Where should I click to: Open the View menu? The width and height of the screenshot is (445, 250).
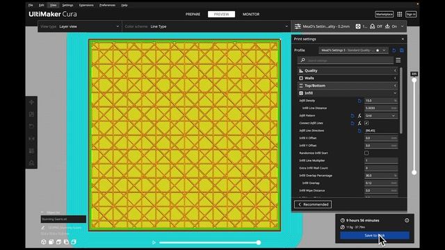pyautogui.click(x=53, y=5)
